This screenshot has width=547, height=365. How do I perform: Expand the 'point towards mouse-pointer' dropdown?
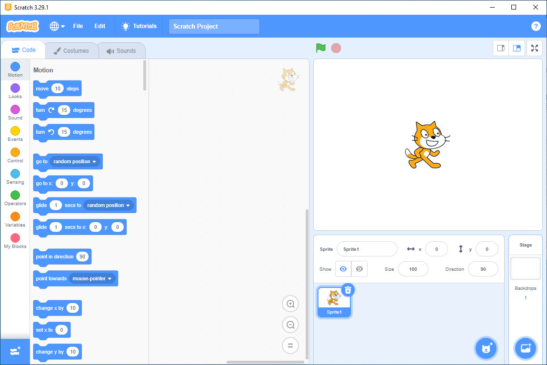[x=109, y=279]
